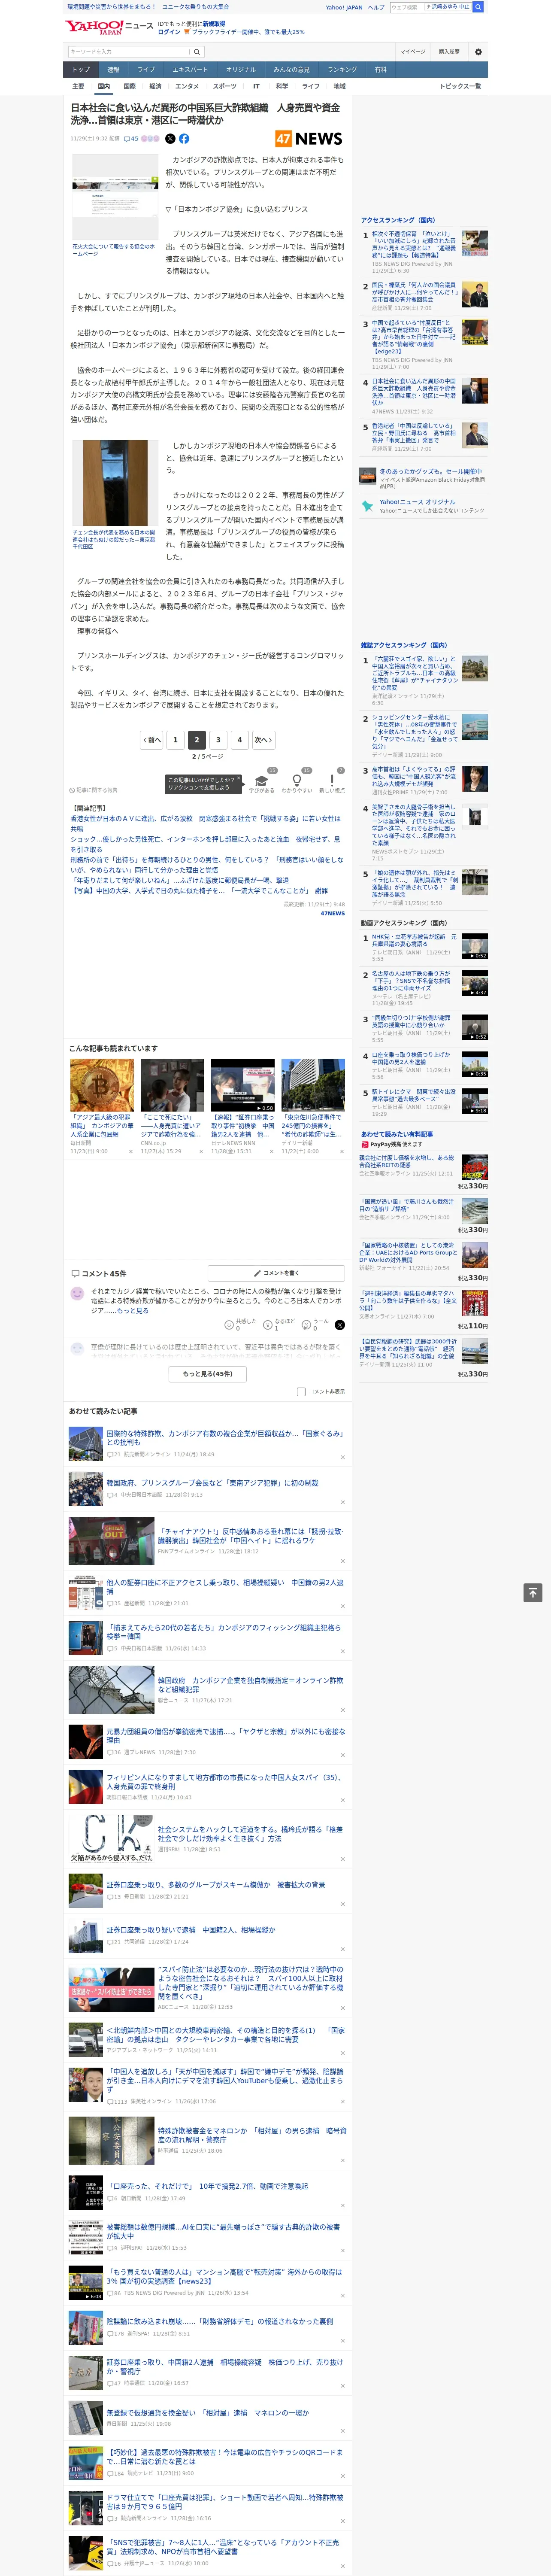Screen dimensions: 551x2576
Task: Toggle the コメント非表示 checkbox
Action: pyautogui.click(x=301, y=1391)
